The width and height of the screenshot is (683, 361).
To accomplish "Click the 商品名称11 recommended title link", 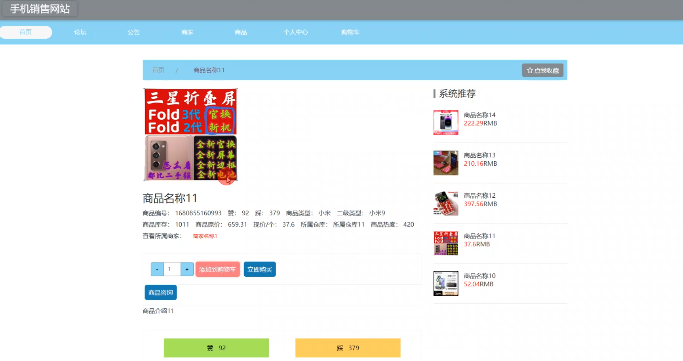I will pos(479,236).
